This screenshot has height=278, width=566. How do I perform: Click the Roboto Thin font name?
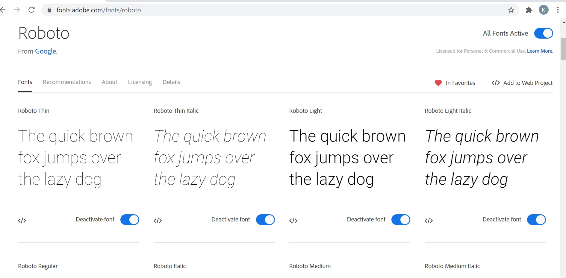(34, 111)
